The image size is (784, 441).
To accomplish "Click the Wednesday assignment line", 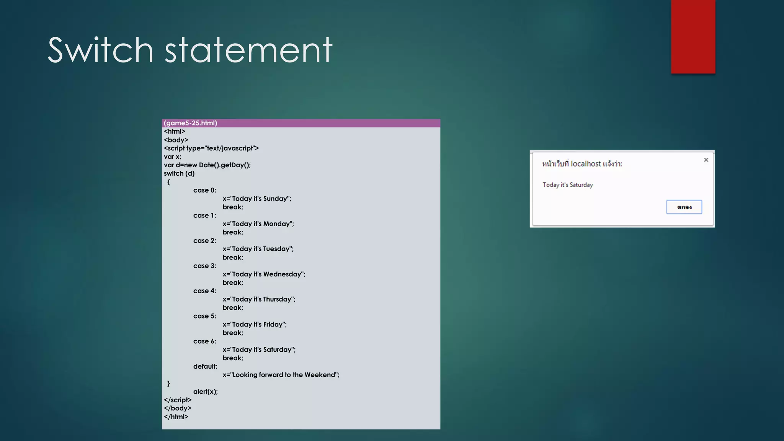I will pyautogui.click(x=264, y=274).
